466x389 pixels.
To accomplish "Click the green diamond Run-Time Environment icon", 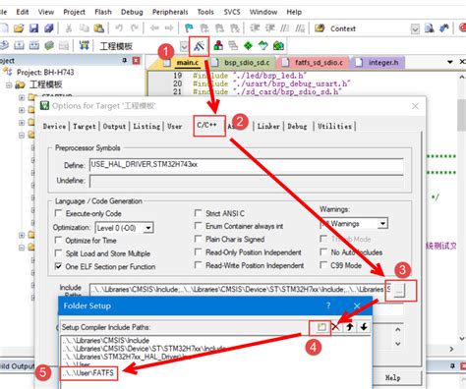I will point(248,45).
